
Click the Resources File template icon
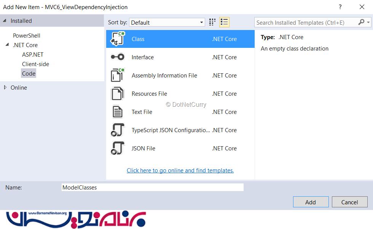[118, 93]
